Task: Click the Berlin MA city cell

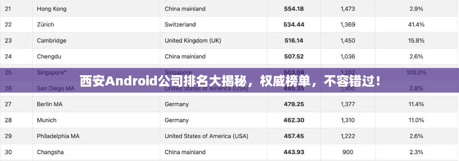Action: (x=49, y=104)
